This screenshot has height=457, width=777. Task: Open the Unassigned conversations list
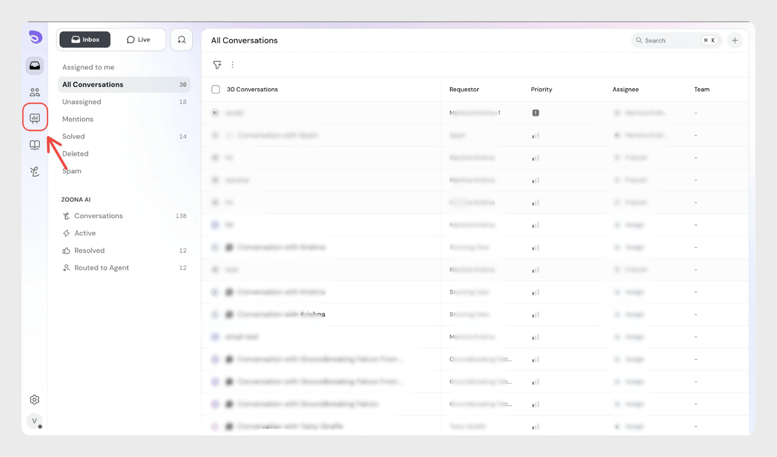82,102
